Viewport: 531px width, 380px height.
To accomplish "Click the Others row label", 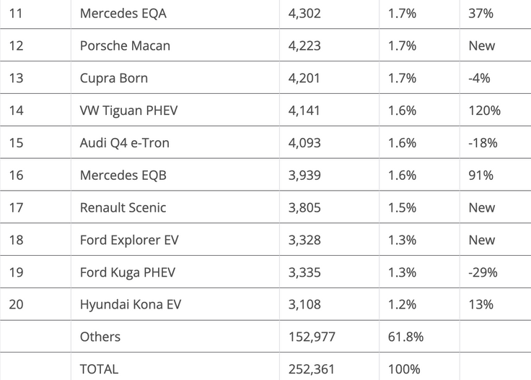I will (100, 337).
